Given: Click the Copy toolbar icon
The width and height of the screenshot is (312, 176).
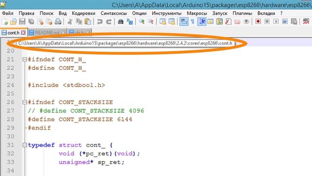Looking at the screenshot, I should coord(79,22).
